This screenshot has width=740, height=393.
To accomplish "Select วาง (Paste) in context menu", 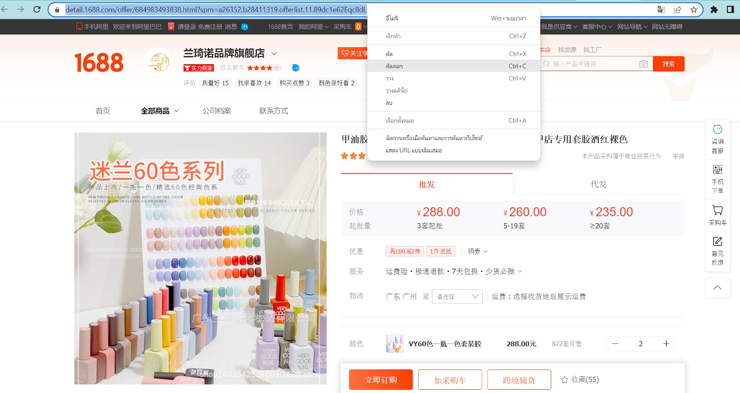I will click(454, 79).
